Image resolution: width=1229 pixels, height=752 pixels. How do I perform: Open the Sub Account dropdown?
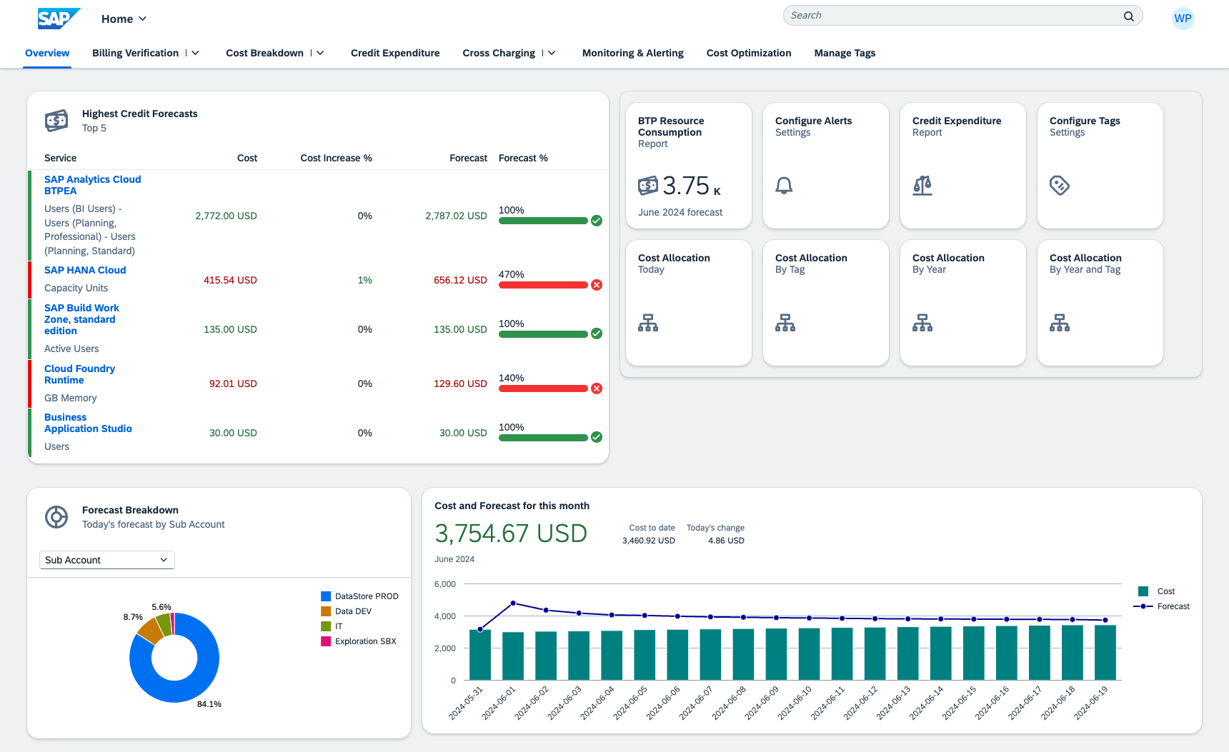(x=106, y=560)
